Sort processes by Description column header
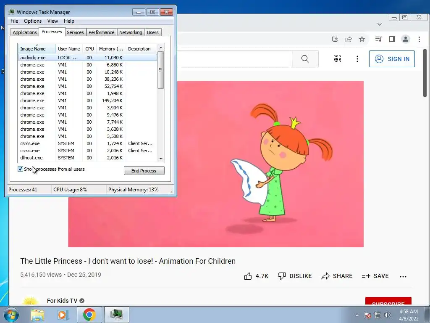 tap(141, 49)
